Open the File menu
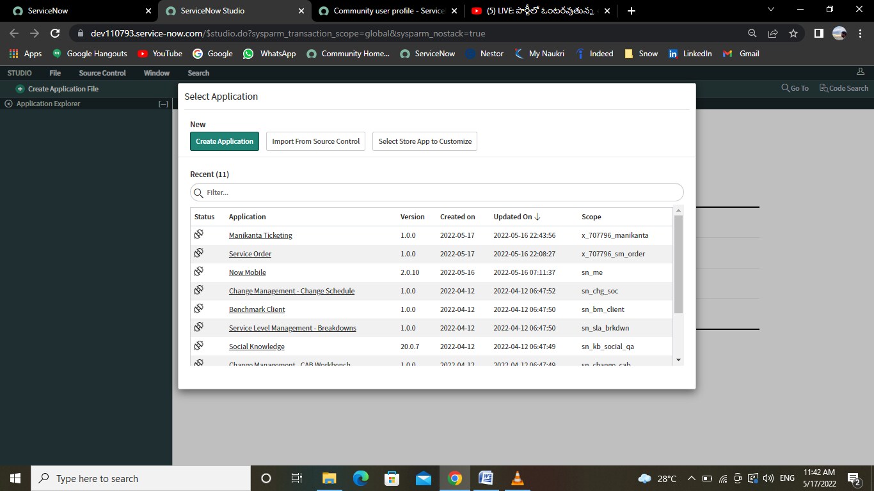The image size is (874, 491). (55, 73)
